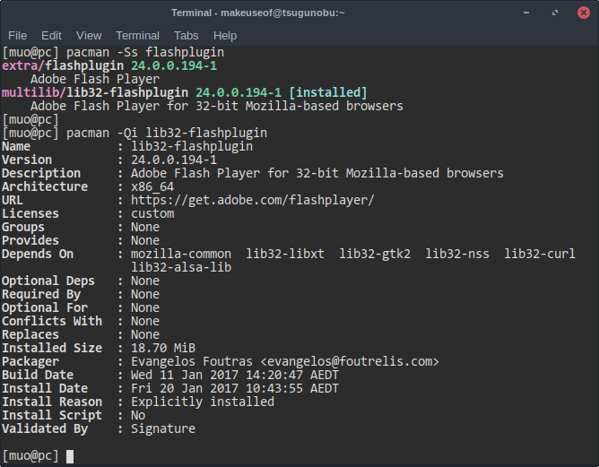Click the get.adobe.com/flashplayer URL
Viewport: 599px width, 467px height.
click(252, 200)
